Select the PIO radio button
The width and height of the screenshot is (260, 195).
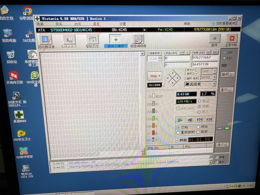point(224,58)
